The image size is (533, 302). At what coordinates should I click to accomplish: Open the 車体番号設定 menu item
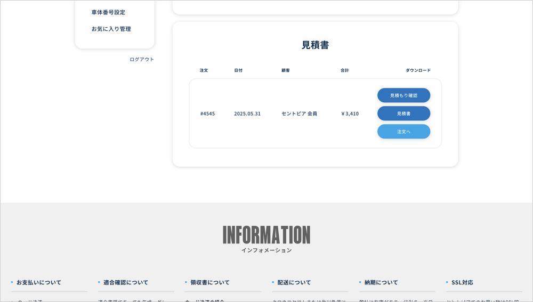108,12
